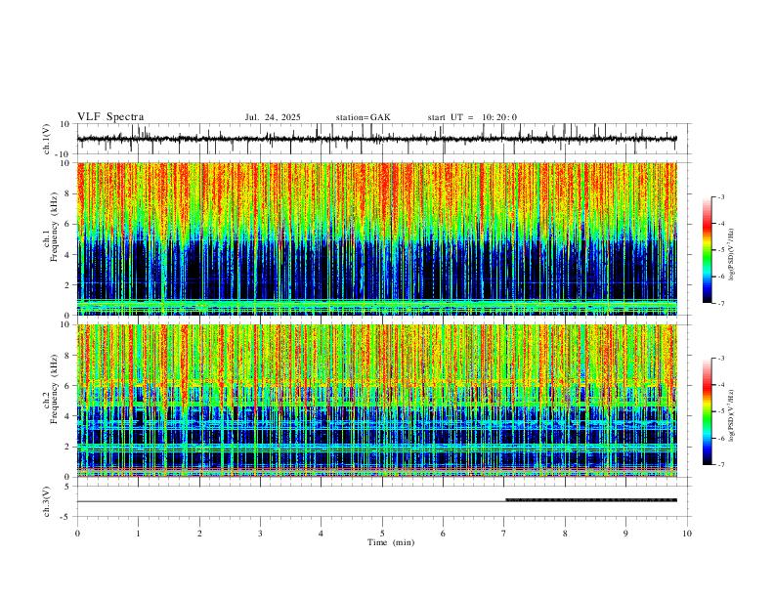Click the "-3" tick on the ch.1 color bar
The height and width of the screenshot is (598, 774).
pyautogui.click(x=720, y=196)
